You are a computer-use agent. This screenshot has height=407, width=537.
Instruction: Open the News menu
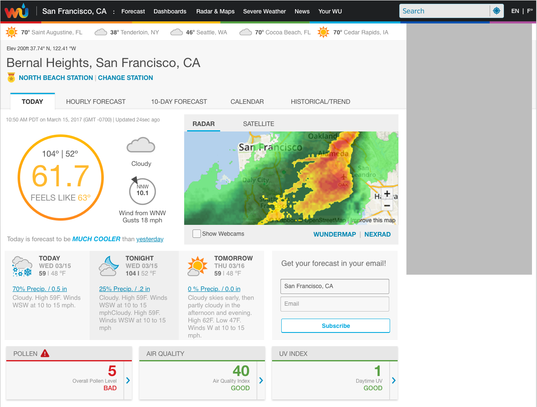click(302, 11)
